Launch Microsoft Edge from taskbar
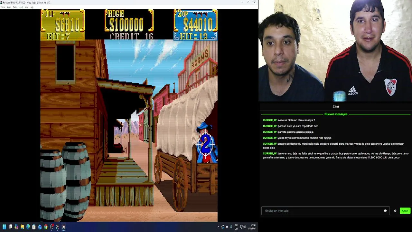Image resolution: width=412 pixels, height=232 pixels. (28, 227)
